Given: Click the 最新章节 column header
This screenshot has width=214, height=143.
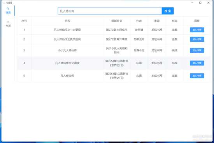Looking at the screenshot, I should (117, 21).
